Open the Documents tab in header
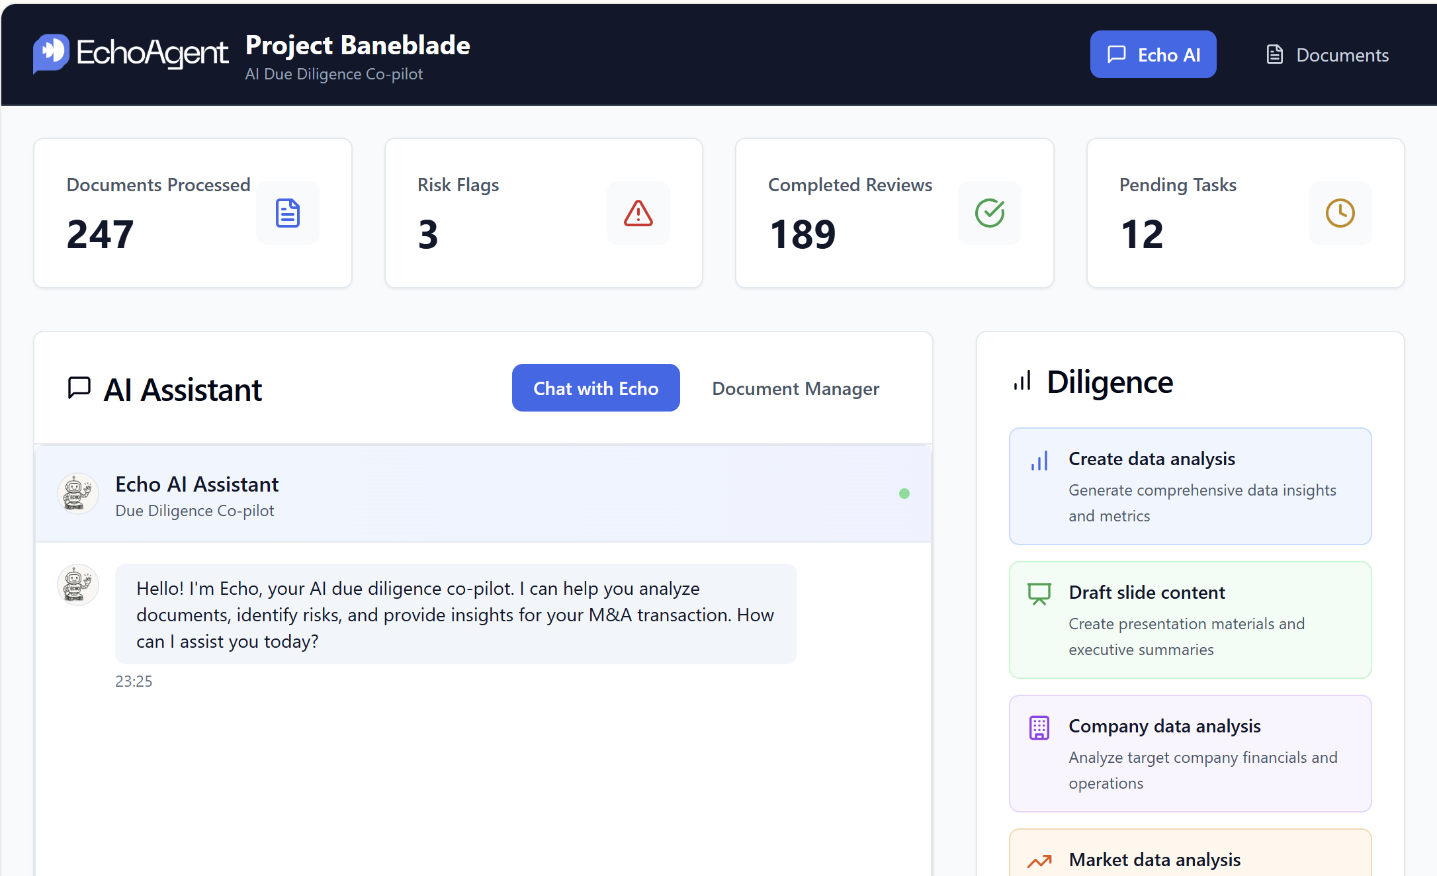1437x876 pixels. (1327, 54)
